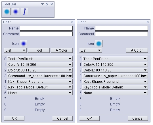The image size is (153, 125).
Task: Open the ColorA: 15 19 205 color entry
Action: [x=40, y=65]
